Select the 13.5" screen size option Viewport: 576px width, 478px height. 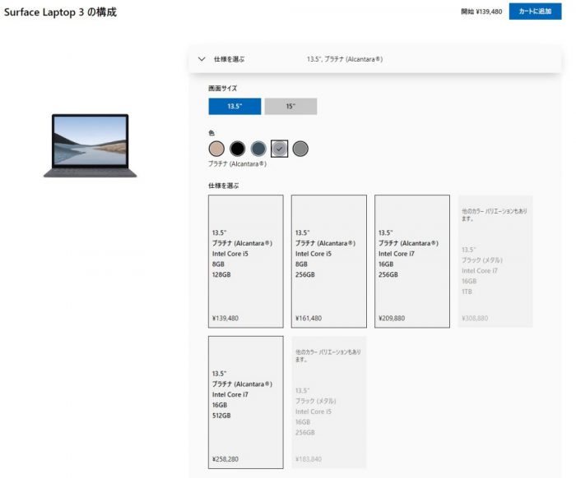(x=235, y=106)
